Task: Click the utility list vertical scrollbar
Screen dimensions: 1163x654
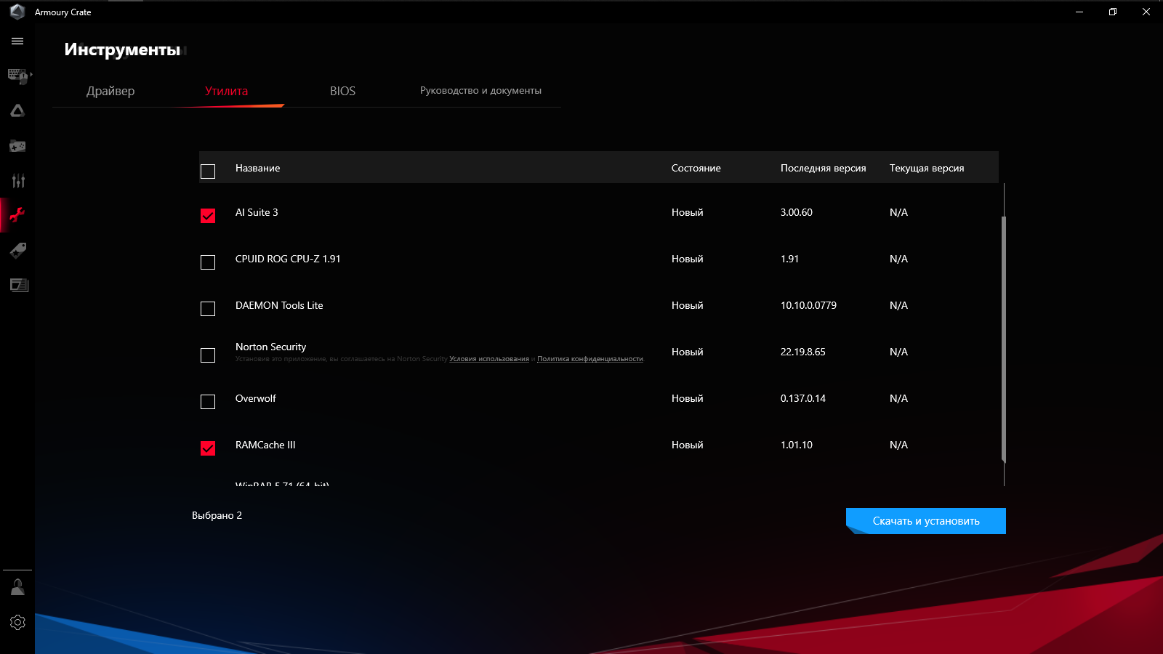Action: (1004, 339)
